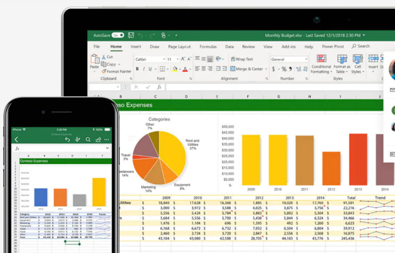Open the Calibri font name dropdown
The width and height of the screenshot is (395, 253).
164,59
